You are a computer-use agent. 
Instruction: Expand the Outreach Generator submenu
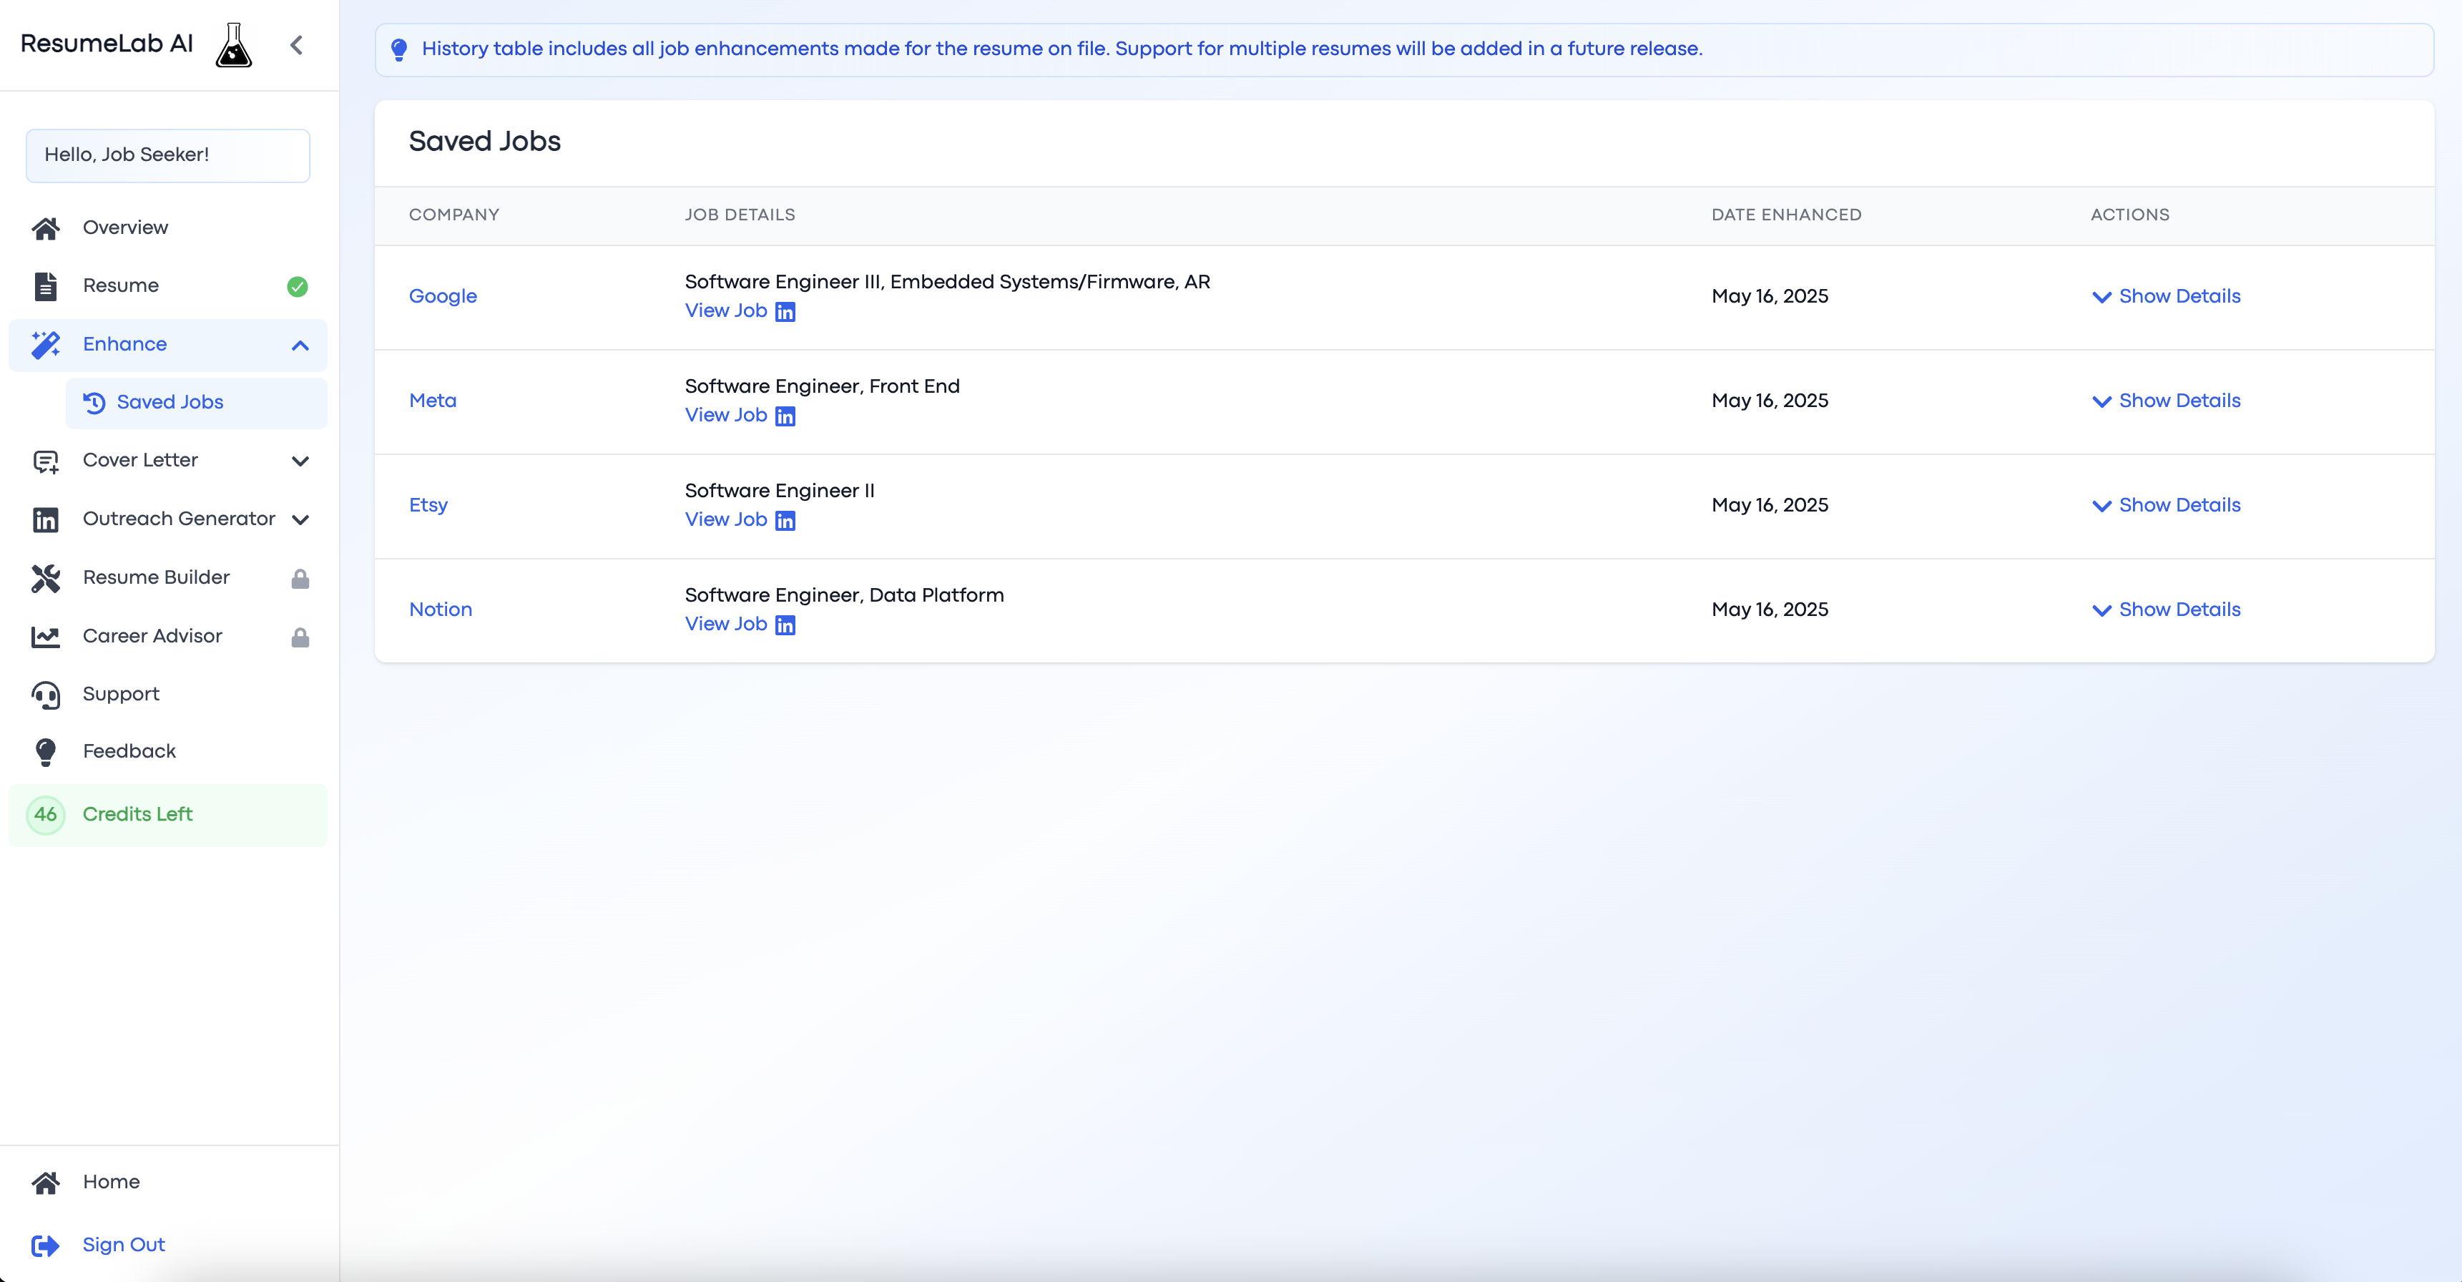(300, 519)
